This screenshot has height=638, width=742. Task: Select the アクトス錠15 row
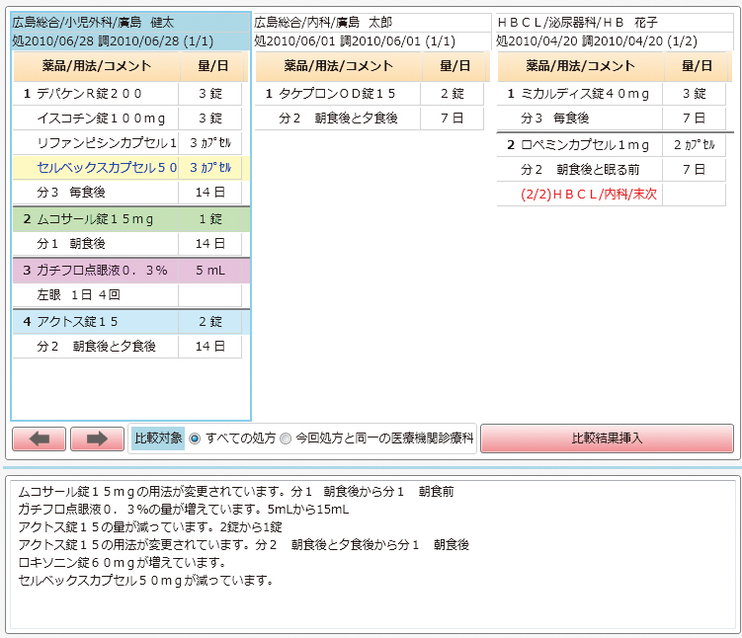[x=130, y=322]
